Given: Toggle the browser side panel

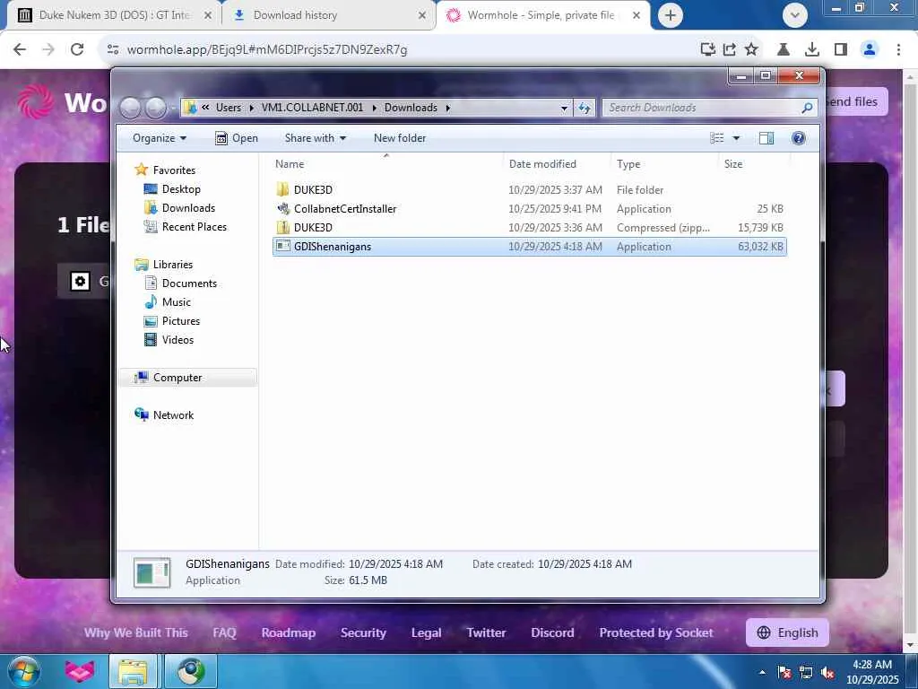Looking at the screenshot, I should 841,50.
